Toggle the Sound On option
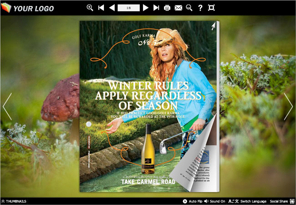This screenshot has height=205, width=296. click(214, 201)
